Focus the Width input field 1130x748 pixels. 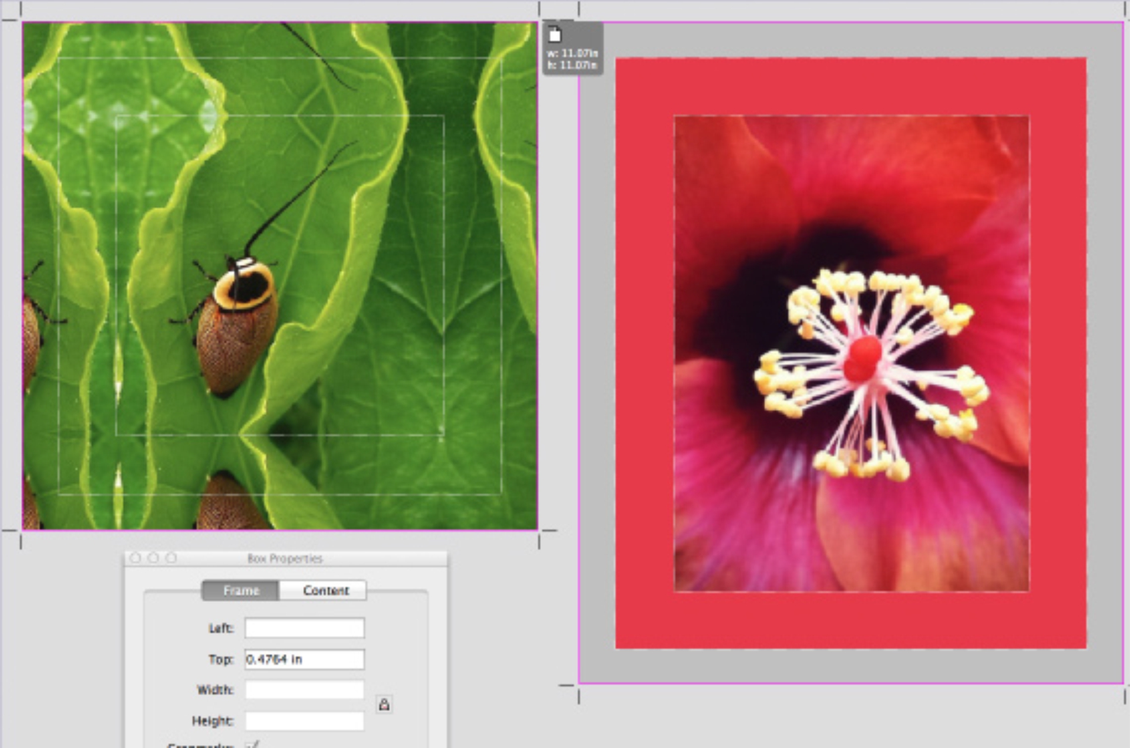[304, 690]
